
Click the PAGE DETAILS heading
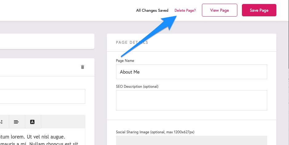pos(132,42)
